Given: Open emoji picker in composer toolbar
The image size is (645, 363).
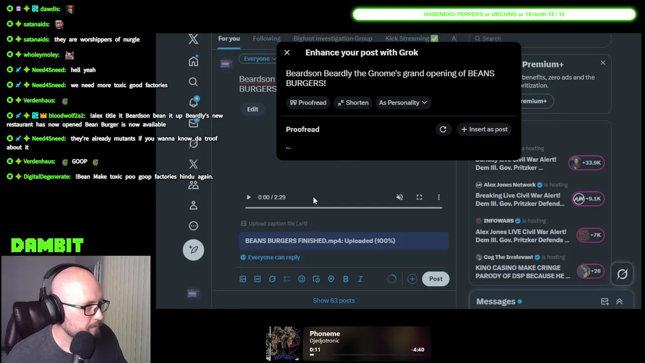Looking at the screenshot, I should (301, 279).
